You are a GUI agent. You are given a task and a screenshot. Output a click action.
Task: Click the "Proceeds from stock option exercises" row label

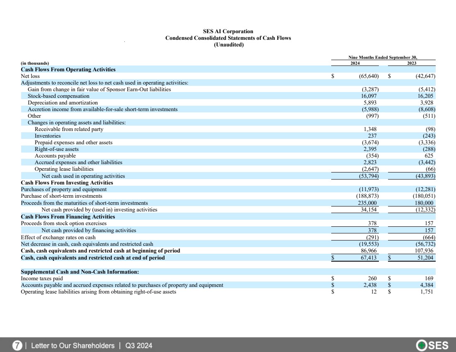[x=63, y=224]
